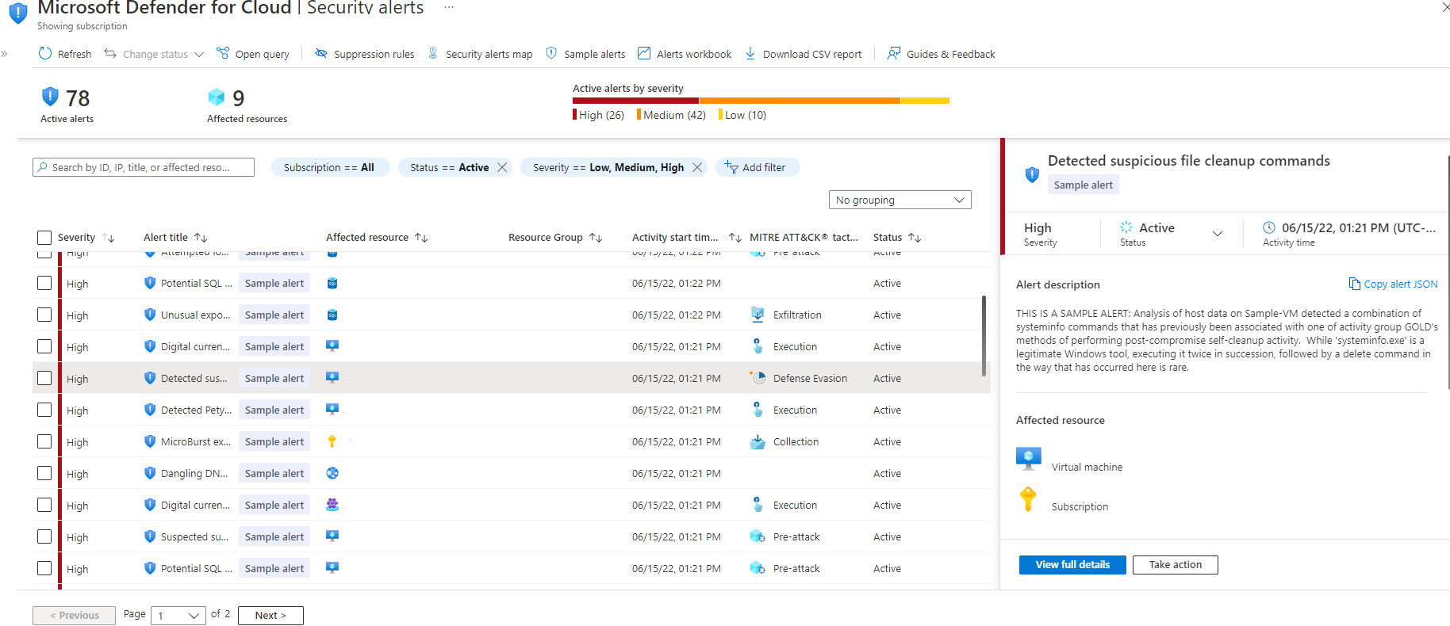Check the Digital curren Execution 01:21 row with VM icon checkbox
Screen dimensions: 1450x626
click(44, 346)
